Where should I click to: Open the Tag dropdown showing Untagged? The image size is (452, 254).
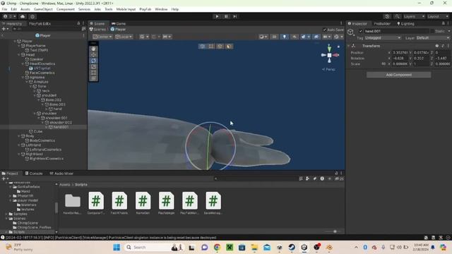pyautogui.click(x=382, y=37)
